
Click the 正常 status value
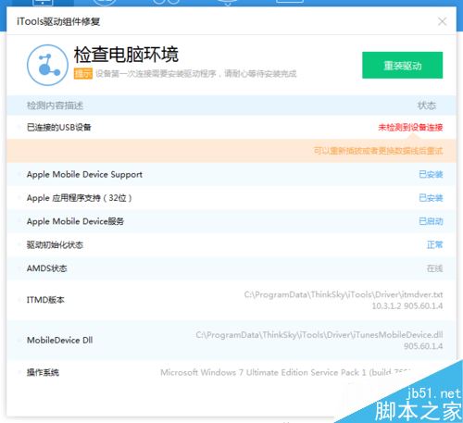tap(435, 244)
